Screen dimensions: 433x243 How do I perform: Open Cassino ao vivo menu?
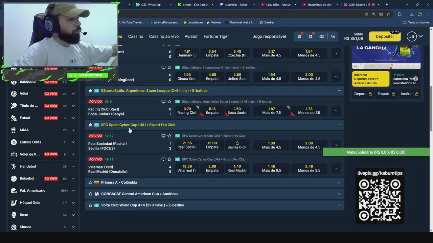(x=164, y=36)
